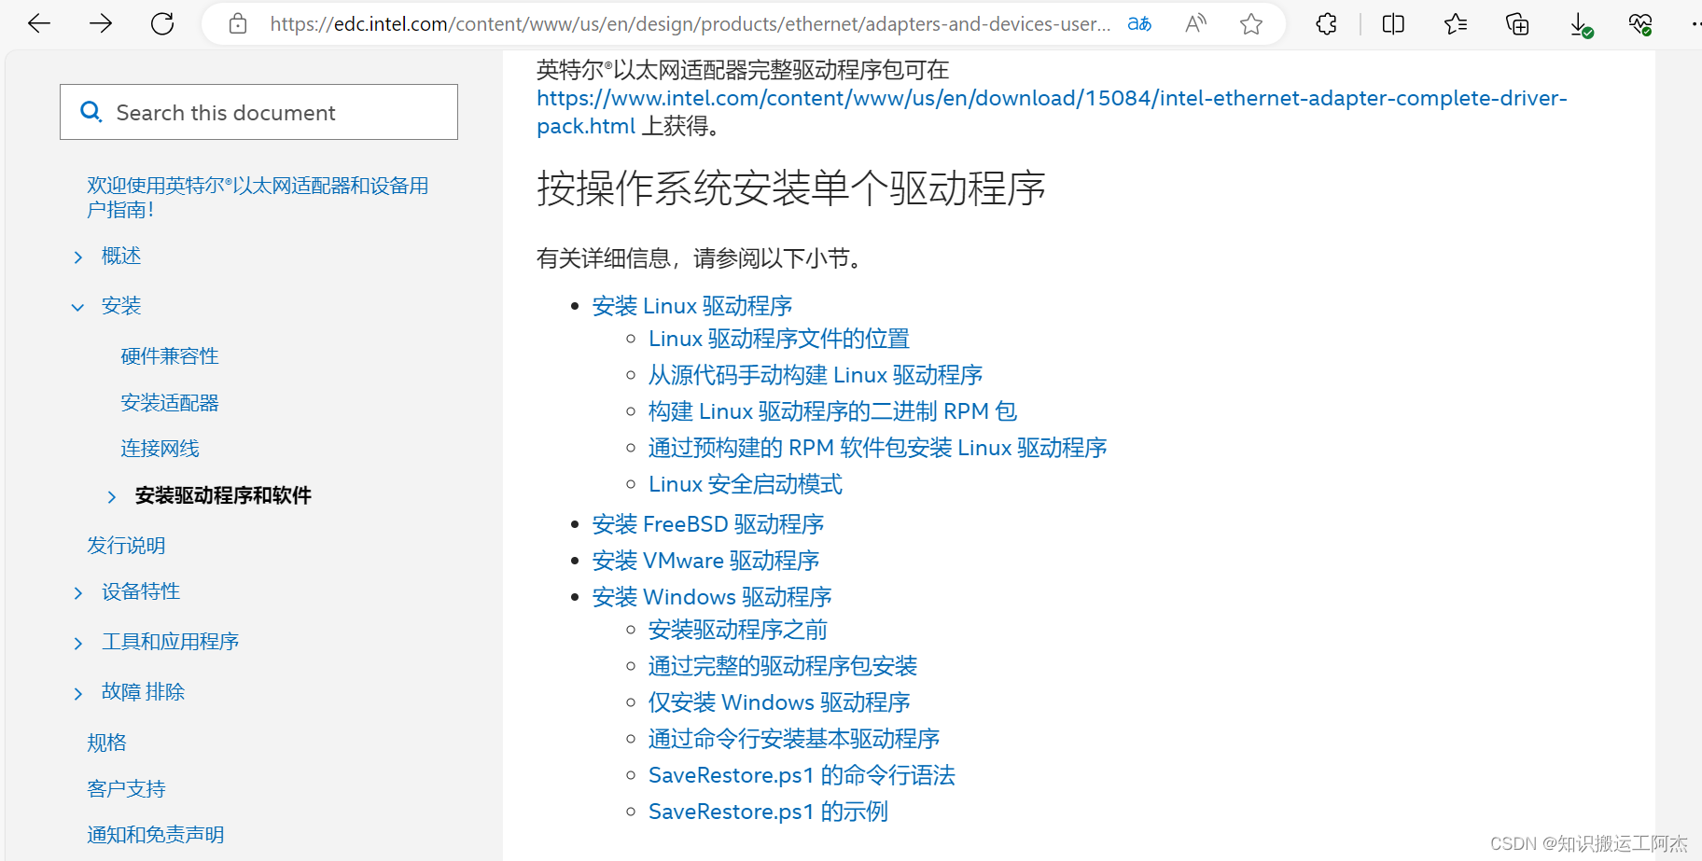The width and height of the screenshot is (1702, 861).
Task: Open 安装 Windows 驱动程序 link
Action: pos(712,597)
